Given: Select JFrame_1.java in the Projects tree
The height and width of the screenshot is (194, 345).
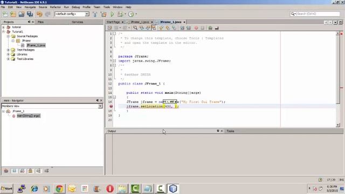Looking at the screenshot, I should [x=36, y=45].
